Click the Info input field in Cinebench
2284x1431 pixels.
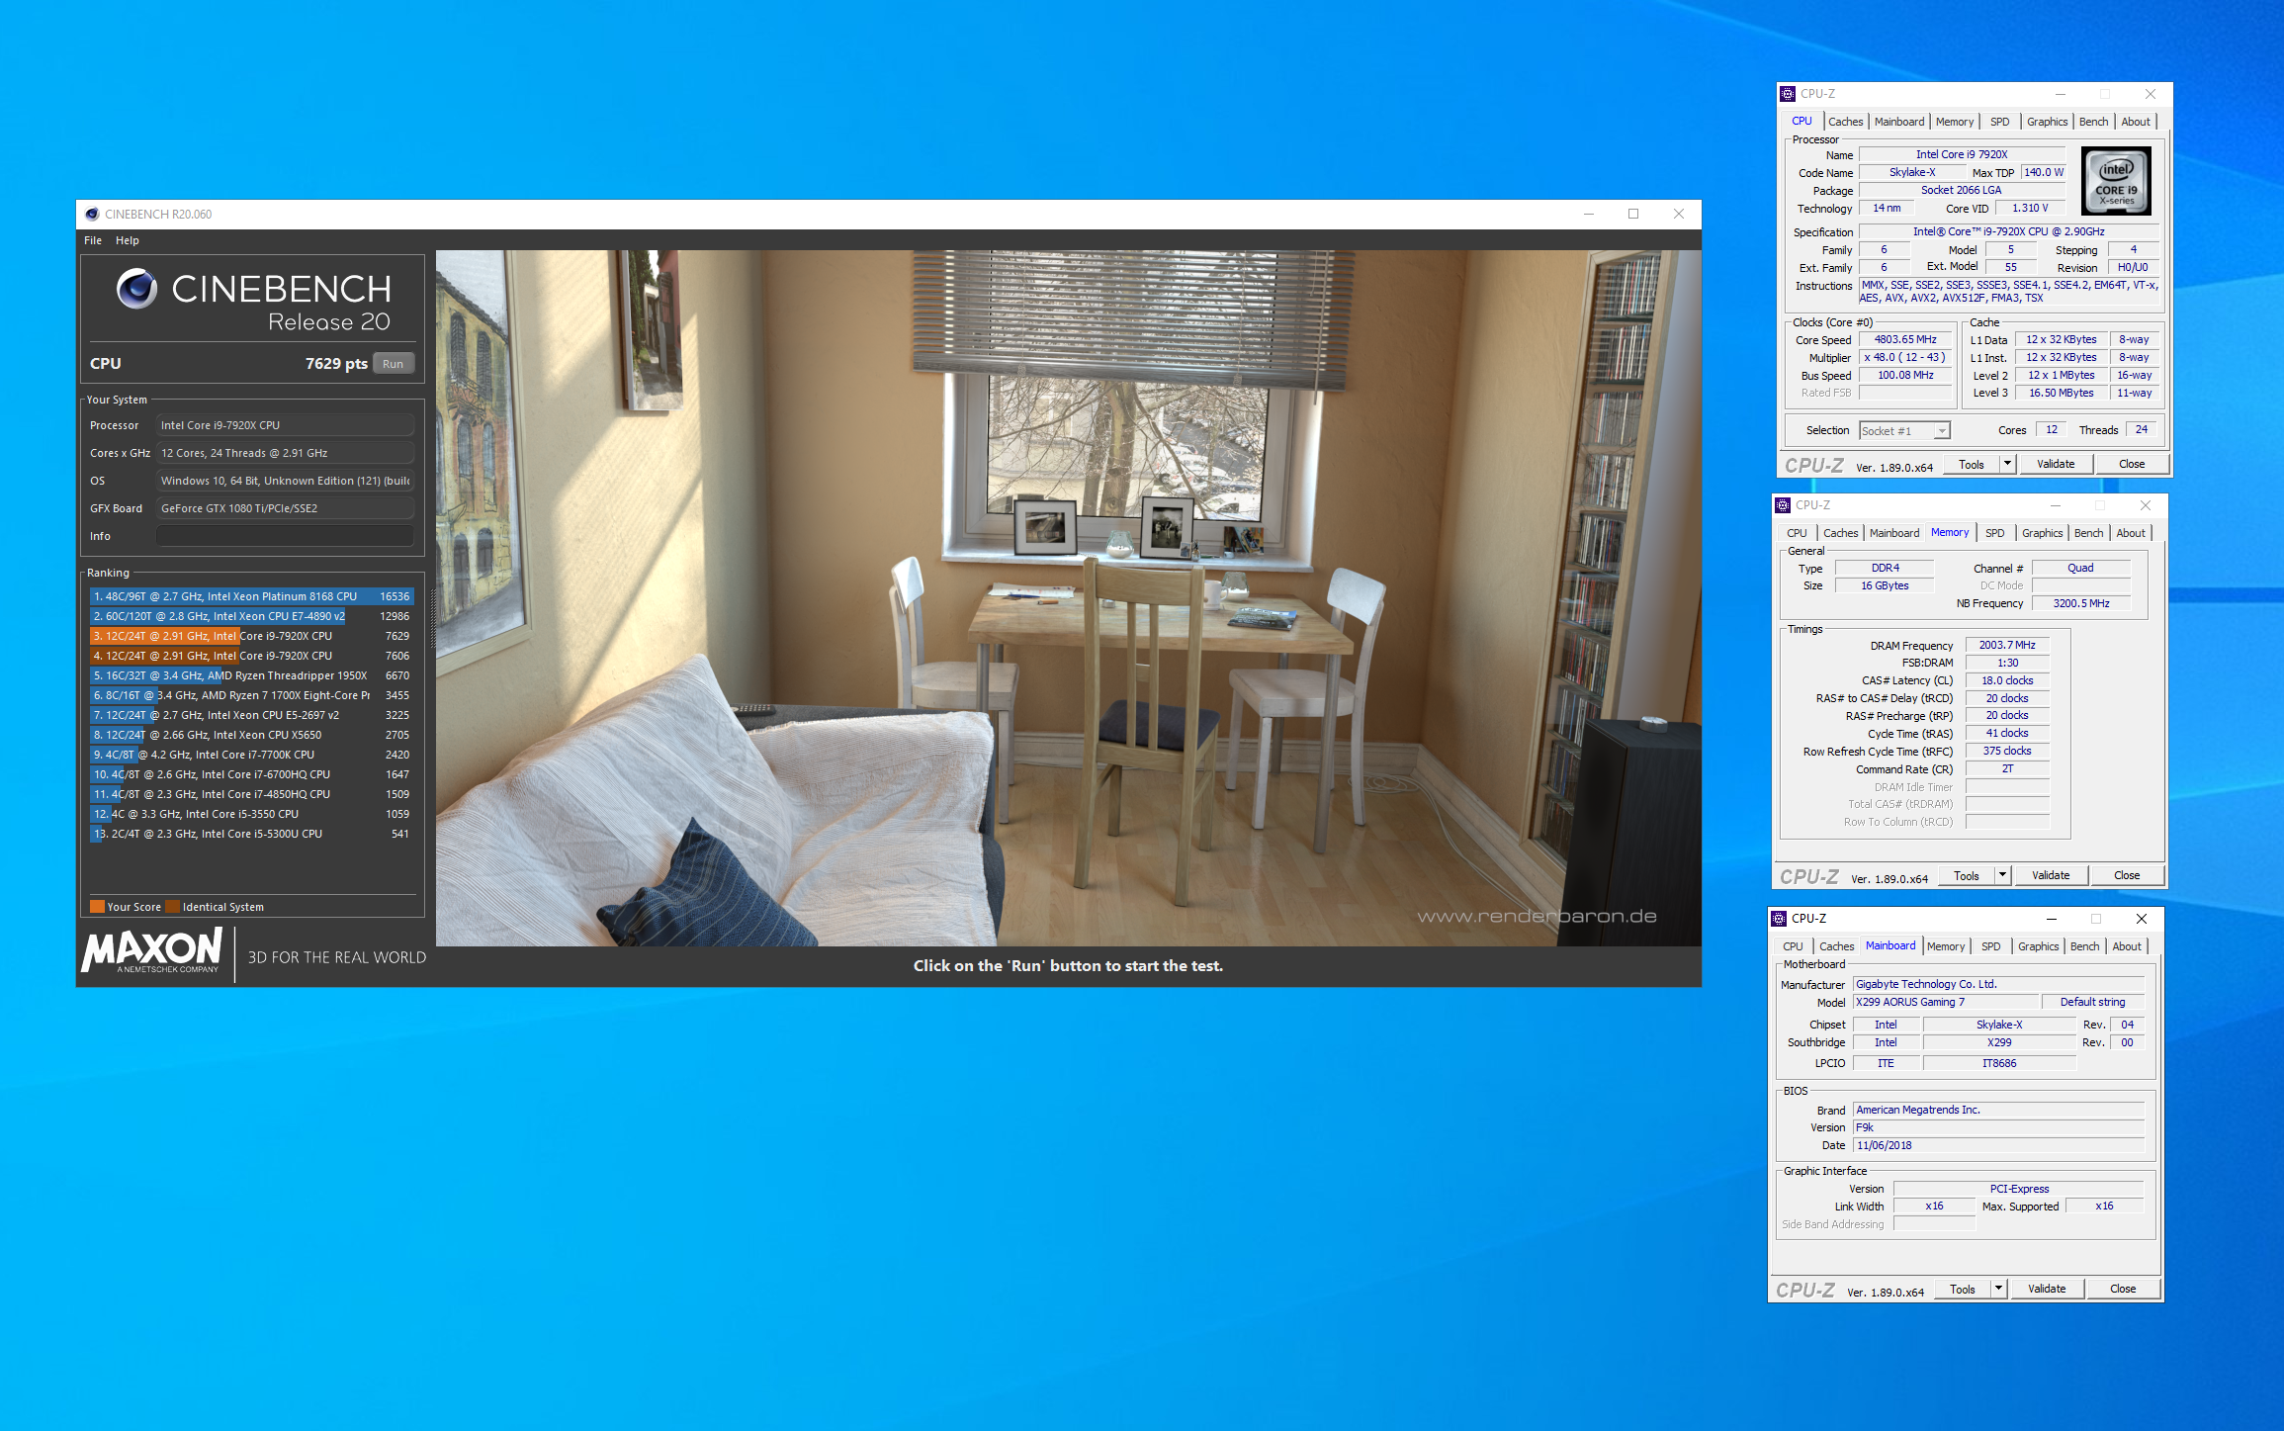285,536
